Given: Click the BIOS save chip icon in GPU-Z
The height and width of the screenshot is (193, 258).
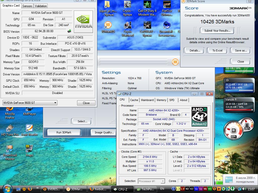Looking at the screenshot, I should click(x=69, y=31).
